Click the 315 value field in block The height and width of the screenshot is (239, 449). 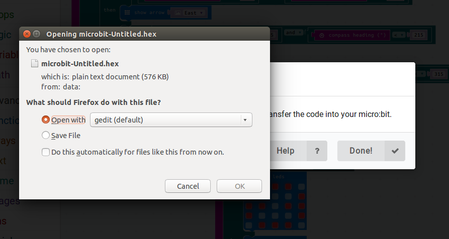pyautogui.click(x=438, y=74)
